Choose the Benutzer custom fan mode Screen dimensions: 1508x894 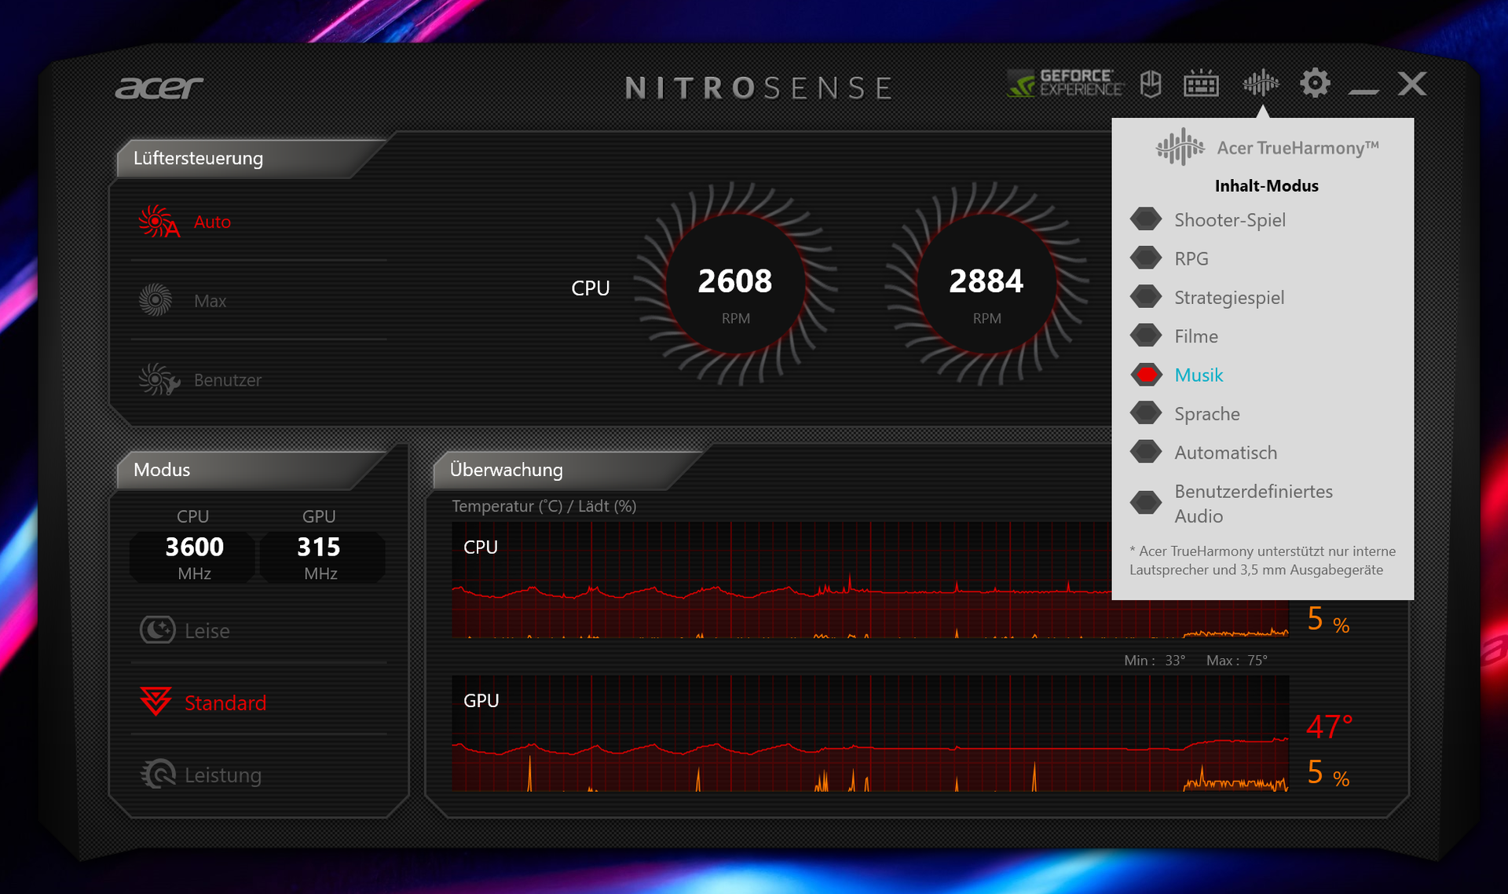pyautogui.click(x=226, y=380)
